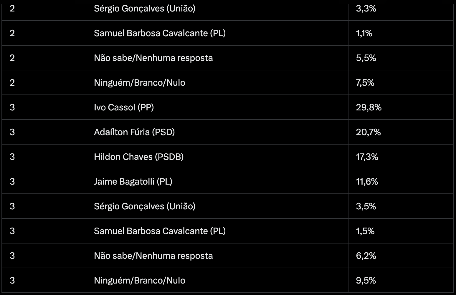
Task: Click scenario number 3 beside Adaílton Fúria
Action: [12, 132]
